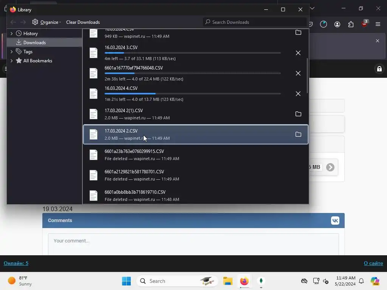Click the downloads list scrollbar
Image resolution: width=387 pixels, height=290 pixels.
pos(307,76)
